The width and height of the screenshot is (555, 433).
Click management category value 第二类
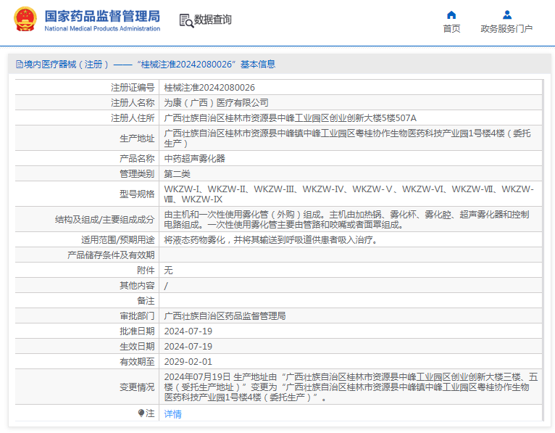(x=178, y=173)
